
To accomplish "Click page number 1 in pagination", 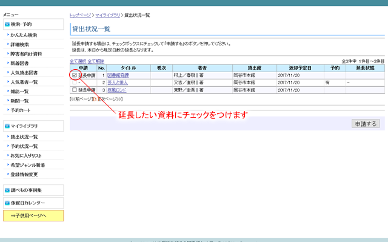I will (x=96, y=99).
